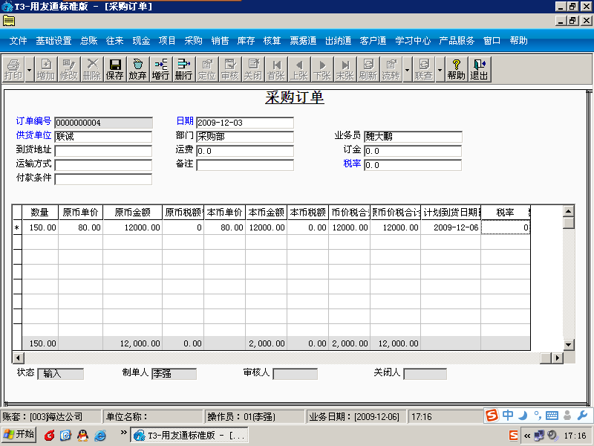The width and height of the screenshot is (594, 446).
Task: Go to next record with 下张
Action: (x=322, y=69)
